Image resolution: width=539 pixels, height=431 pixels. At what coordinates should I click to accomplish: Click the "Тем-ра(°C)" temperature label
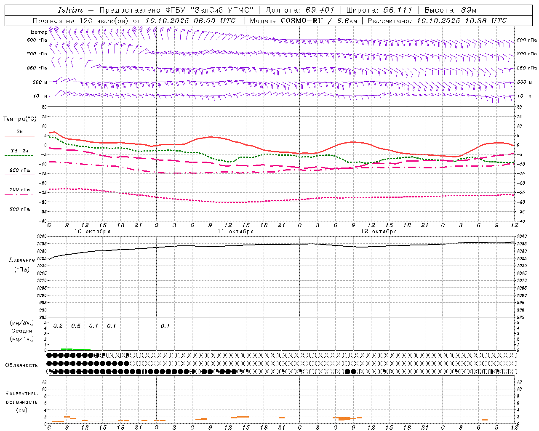tap(20, 119)
